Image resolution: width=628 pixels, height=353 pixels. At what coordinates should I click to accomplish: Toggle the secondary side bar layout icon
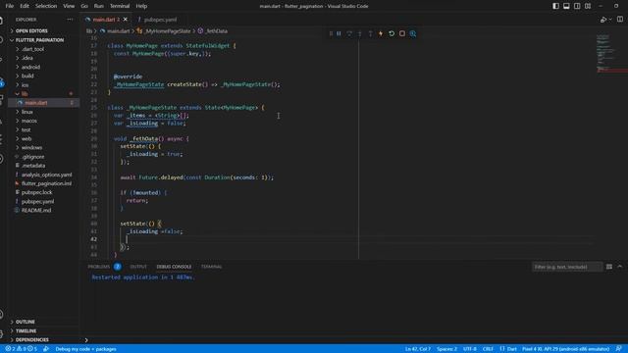pos(577,6)
